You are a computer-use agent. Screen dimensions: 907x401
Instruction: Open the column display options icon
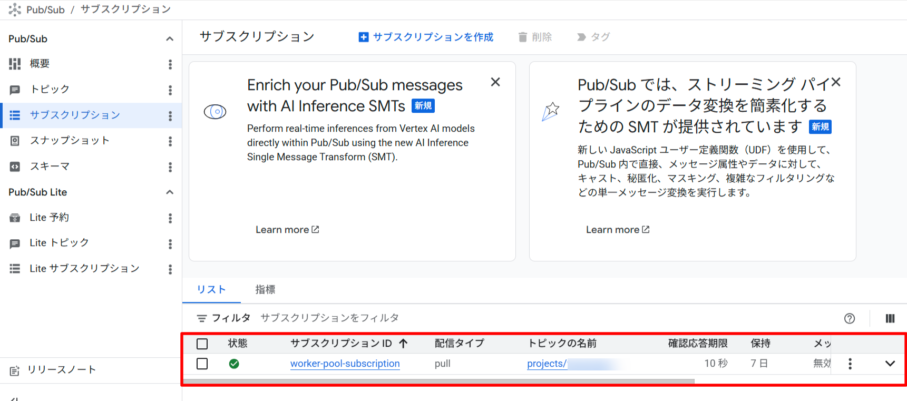890,318
